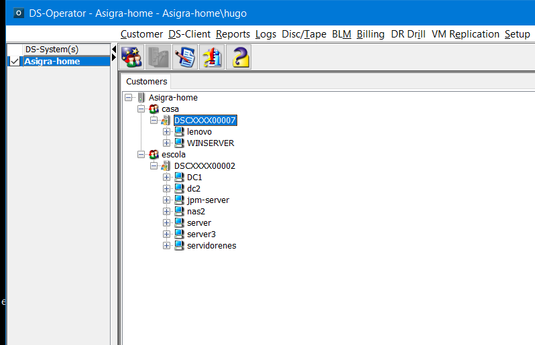Click the casa customer people icon

[x=154, y=109]
